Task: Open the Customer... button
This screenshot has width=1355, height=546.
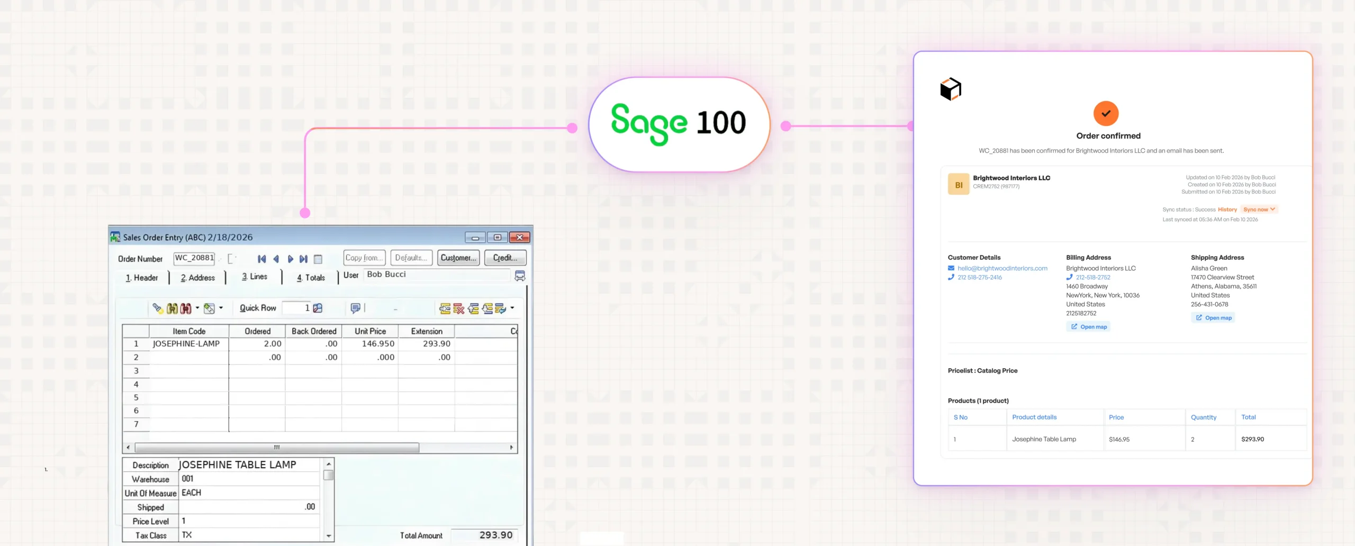Action: pyautogui.click(x=458, y=258)
